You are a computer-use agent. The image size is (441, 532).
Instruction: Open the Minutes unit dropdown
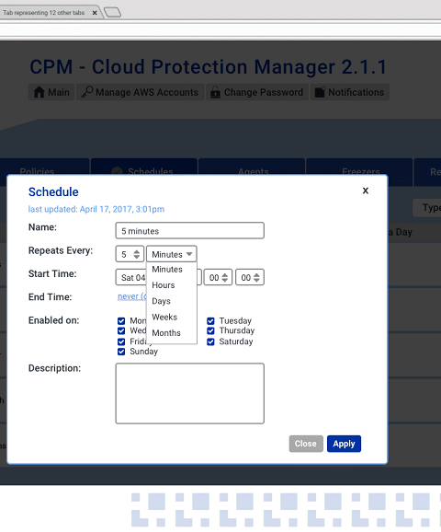tap(172, 254)
